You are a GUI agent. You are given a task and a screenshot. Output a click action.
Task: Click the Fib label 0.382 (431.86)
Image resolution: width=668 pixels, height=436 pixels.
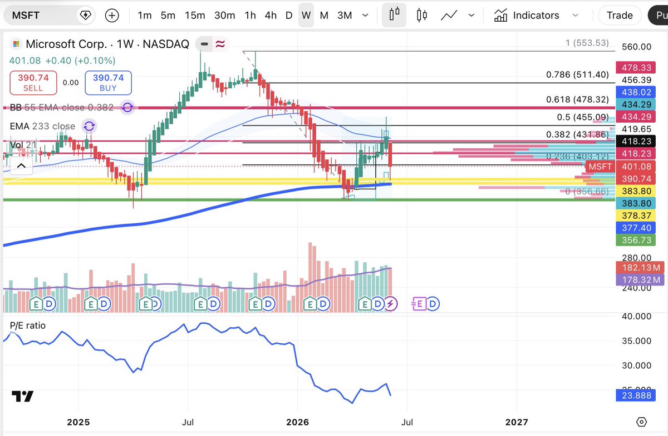(577, 134)
